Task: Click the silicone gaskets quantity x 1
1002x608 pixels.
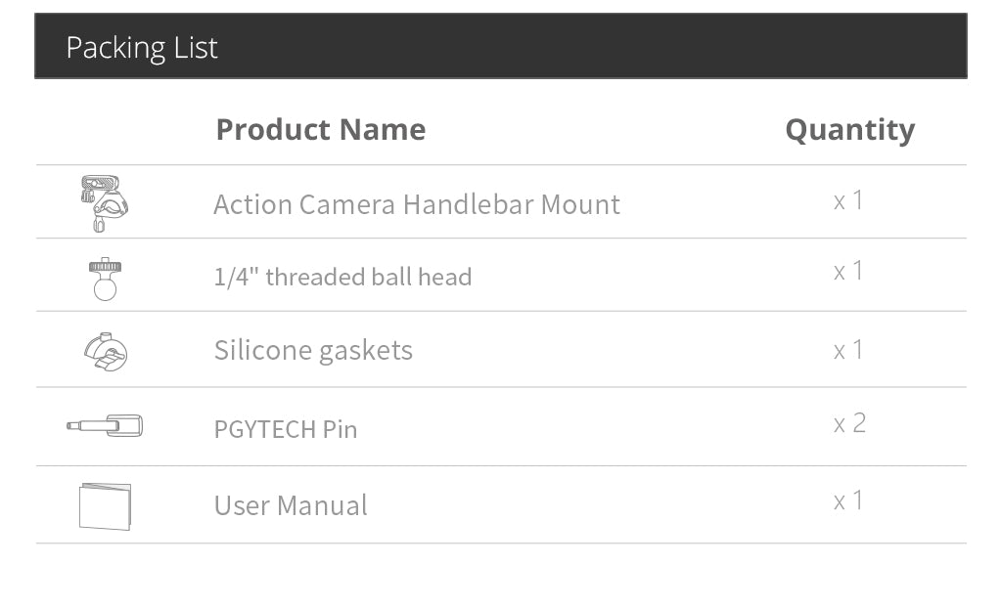Action: [848, 349]
